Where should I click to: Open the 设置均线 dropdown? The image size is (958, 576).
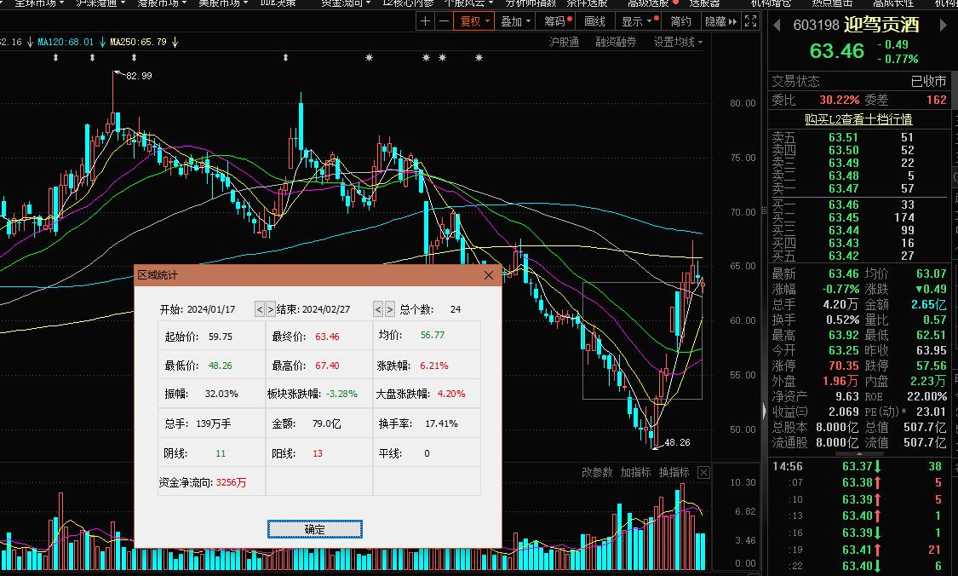(679, 42)
